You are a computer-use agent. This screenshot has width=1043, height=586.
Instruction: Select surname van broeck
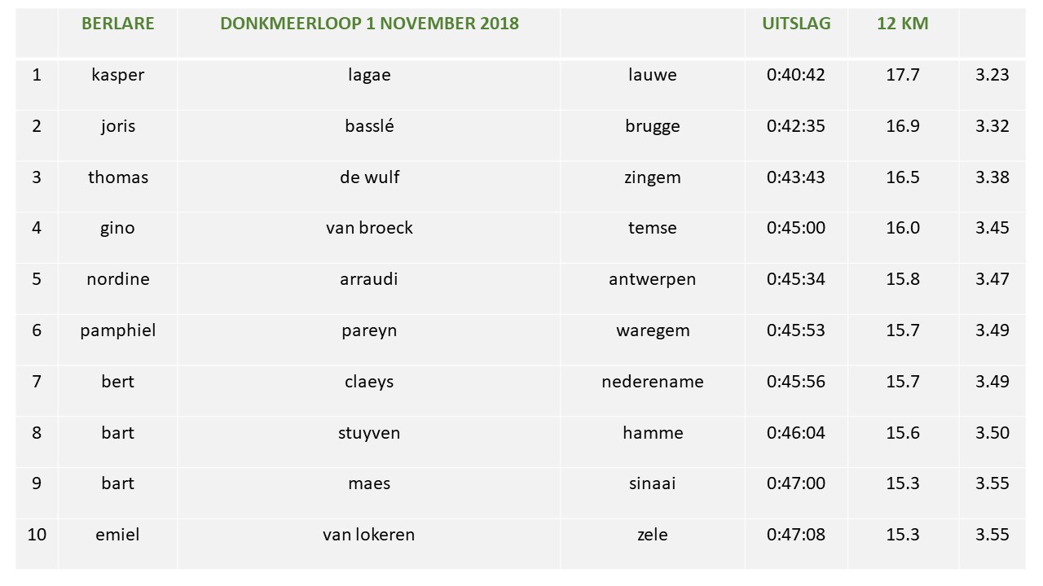[x=369, y=229]
